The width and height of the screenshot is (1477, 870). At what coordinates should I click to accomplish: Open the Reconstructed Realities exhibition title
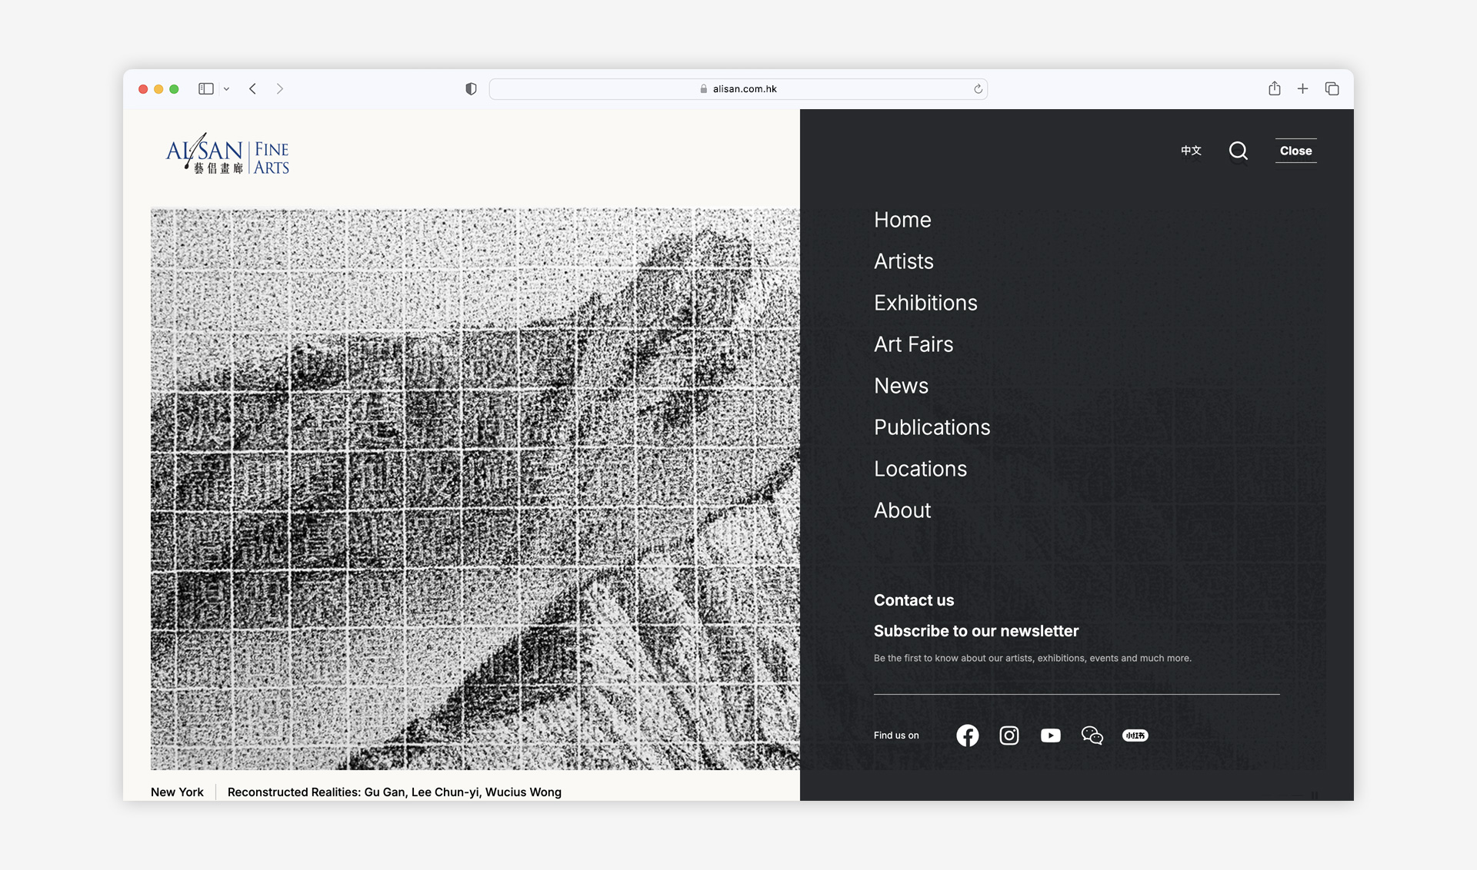point(395,792)
